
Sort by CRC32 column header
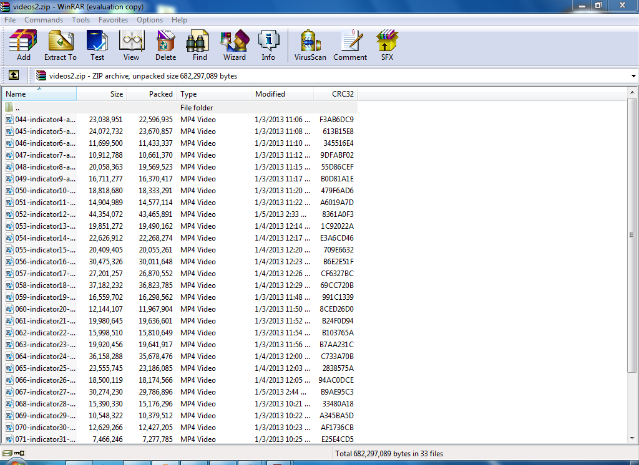[x=335, y=93]
